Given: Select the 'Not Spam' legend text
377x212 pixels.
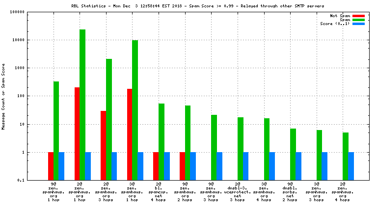Looking at the screenshot, I should [340, 16].
